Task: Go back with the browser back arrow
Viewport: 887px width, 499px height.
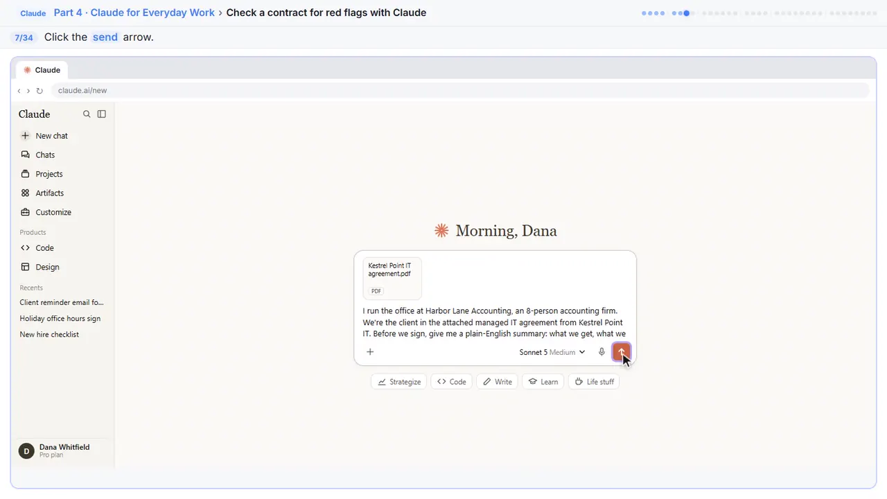Action: pos(19,91)
